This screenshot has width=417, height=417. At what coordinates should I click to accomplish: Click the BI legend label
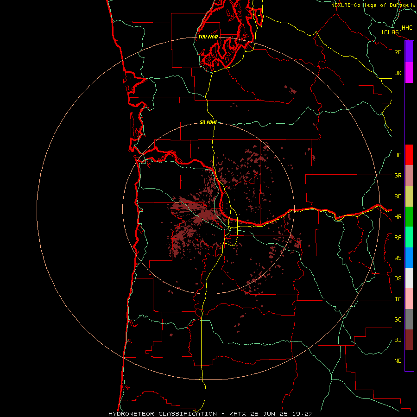coord(398,340)
